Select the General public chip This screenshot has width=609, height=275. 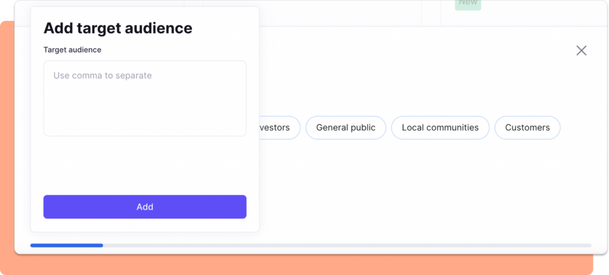tap(346, 127)
